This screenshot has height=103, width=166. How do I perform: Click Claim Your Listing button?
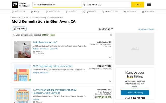pos(135,92)
